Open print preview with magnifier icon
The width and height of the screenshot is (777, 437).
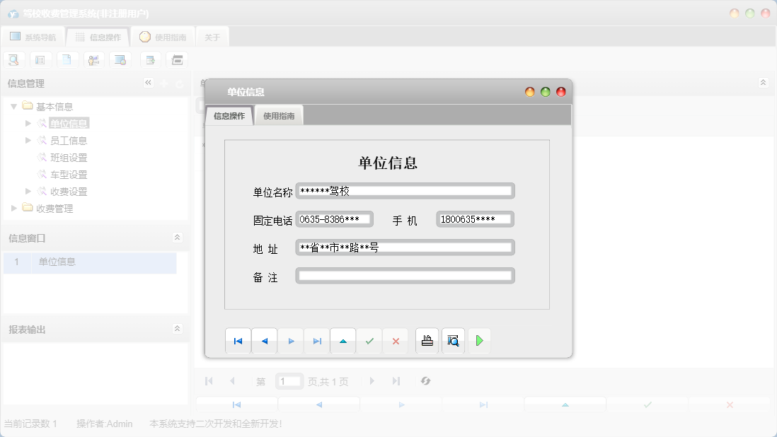453,342
